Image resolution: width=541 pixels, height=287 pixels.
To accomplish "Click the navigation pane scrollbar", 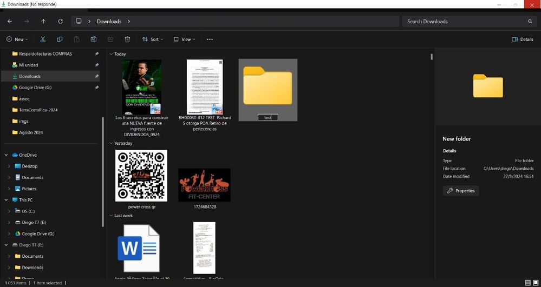I will click(x=103, y=171).
